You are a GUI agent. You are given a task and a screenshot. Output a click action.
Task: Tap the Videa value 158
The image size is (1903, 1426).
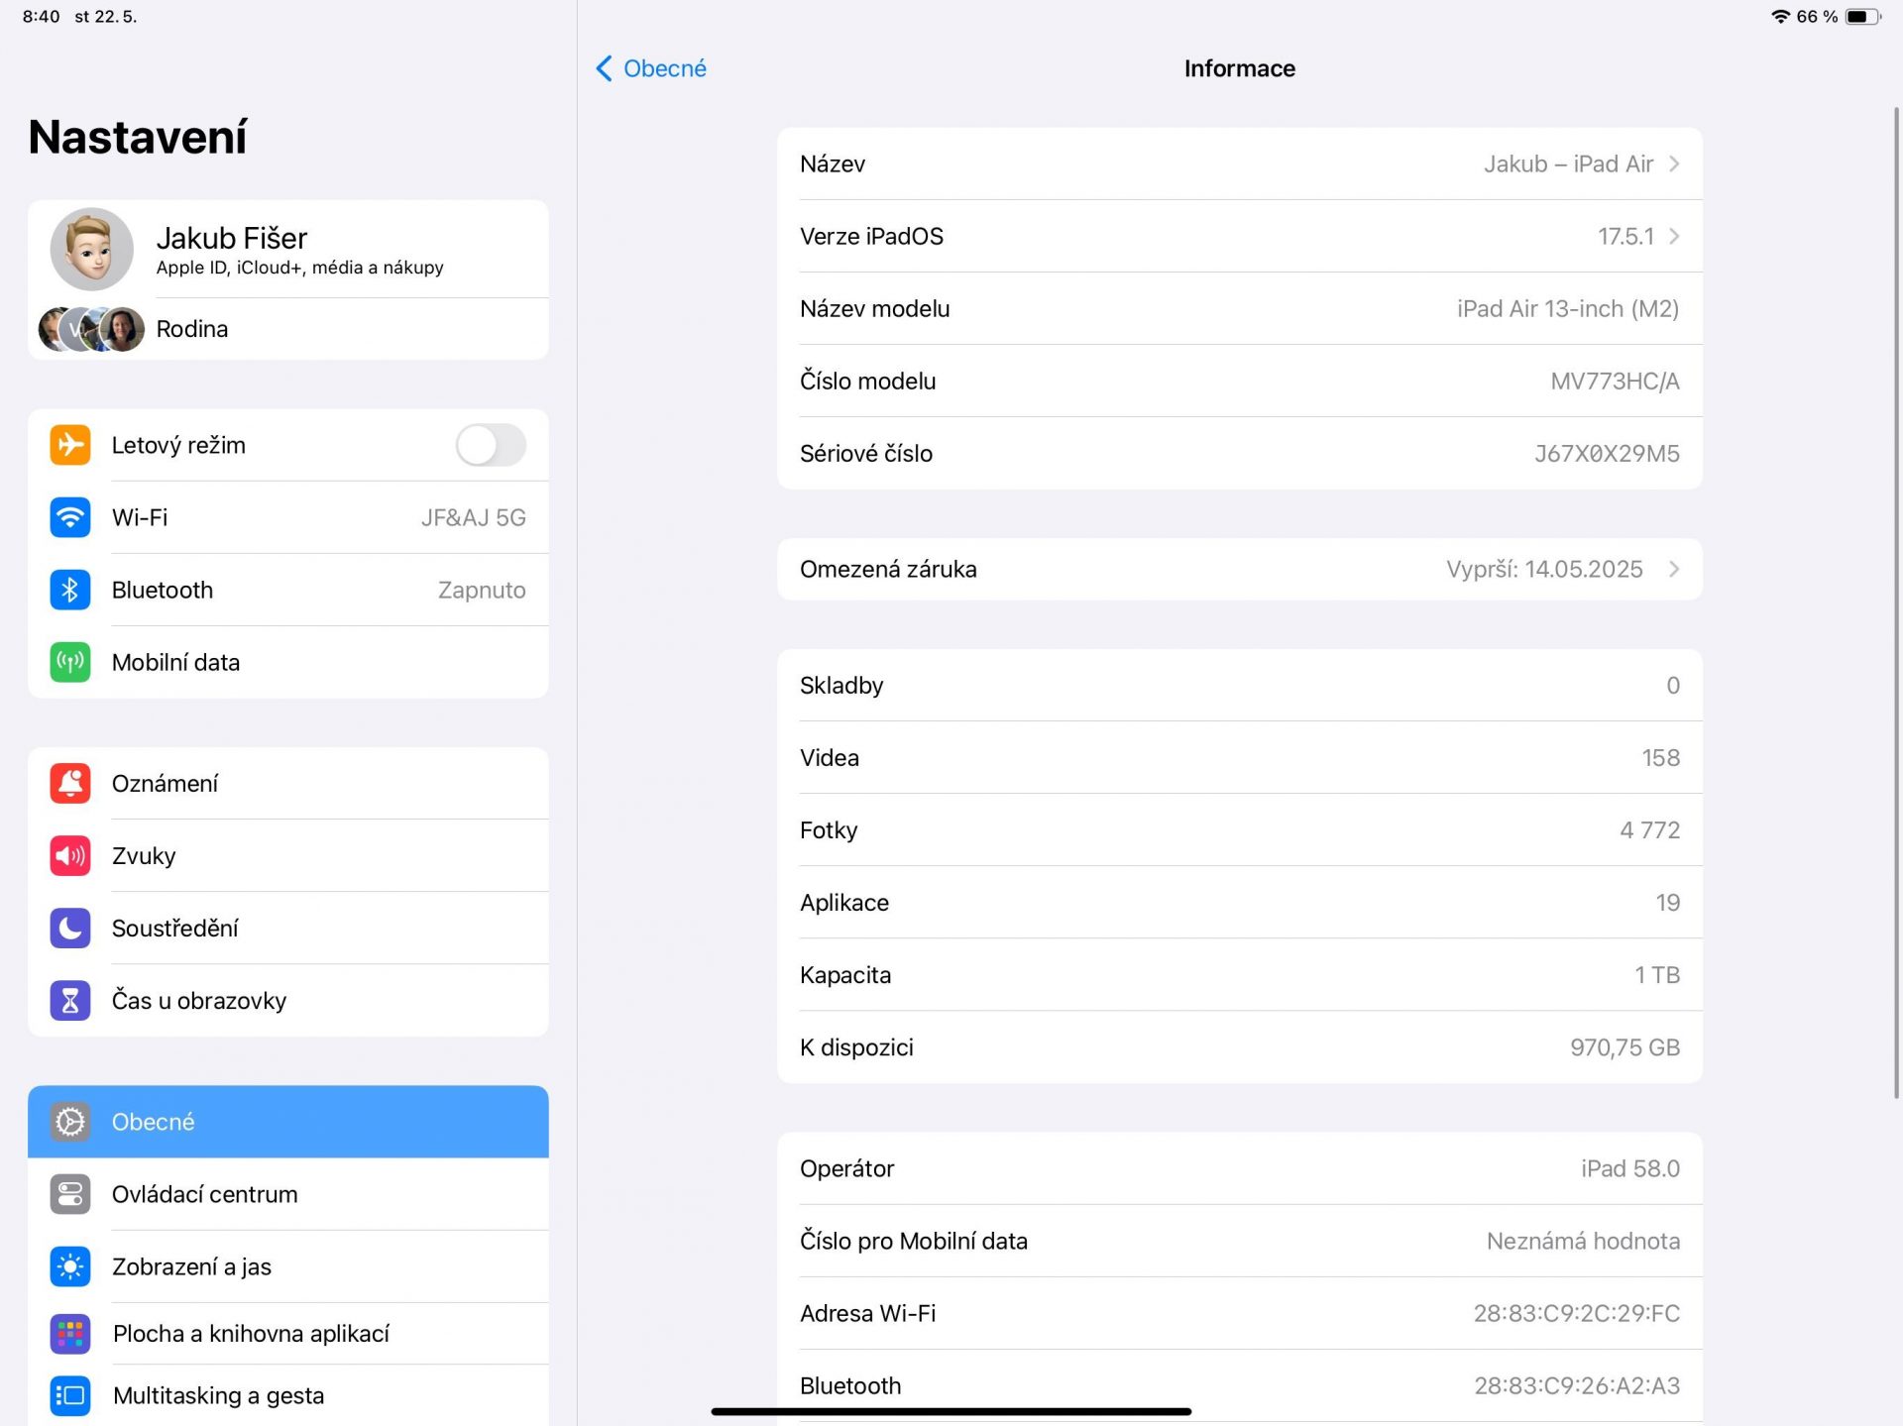click(1660, 757)
